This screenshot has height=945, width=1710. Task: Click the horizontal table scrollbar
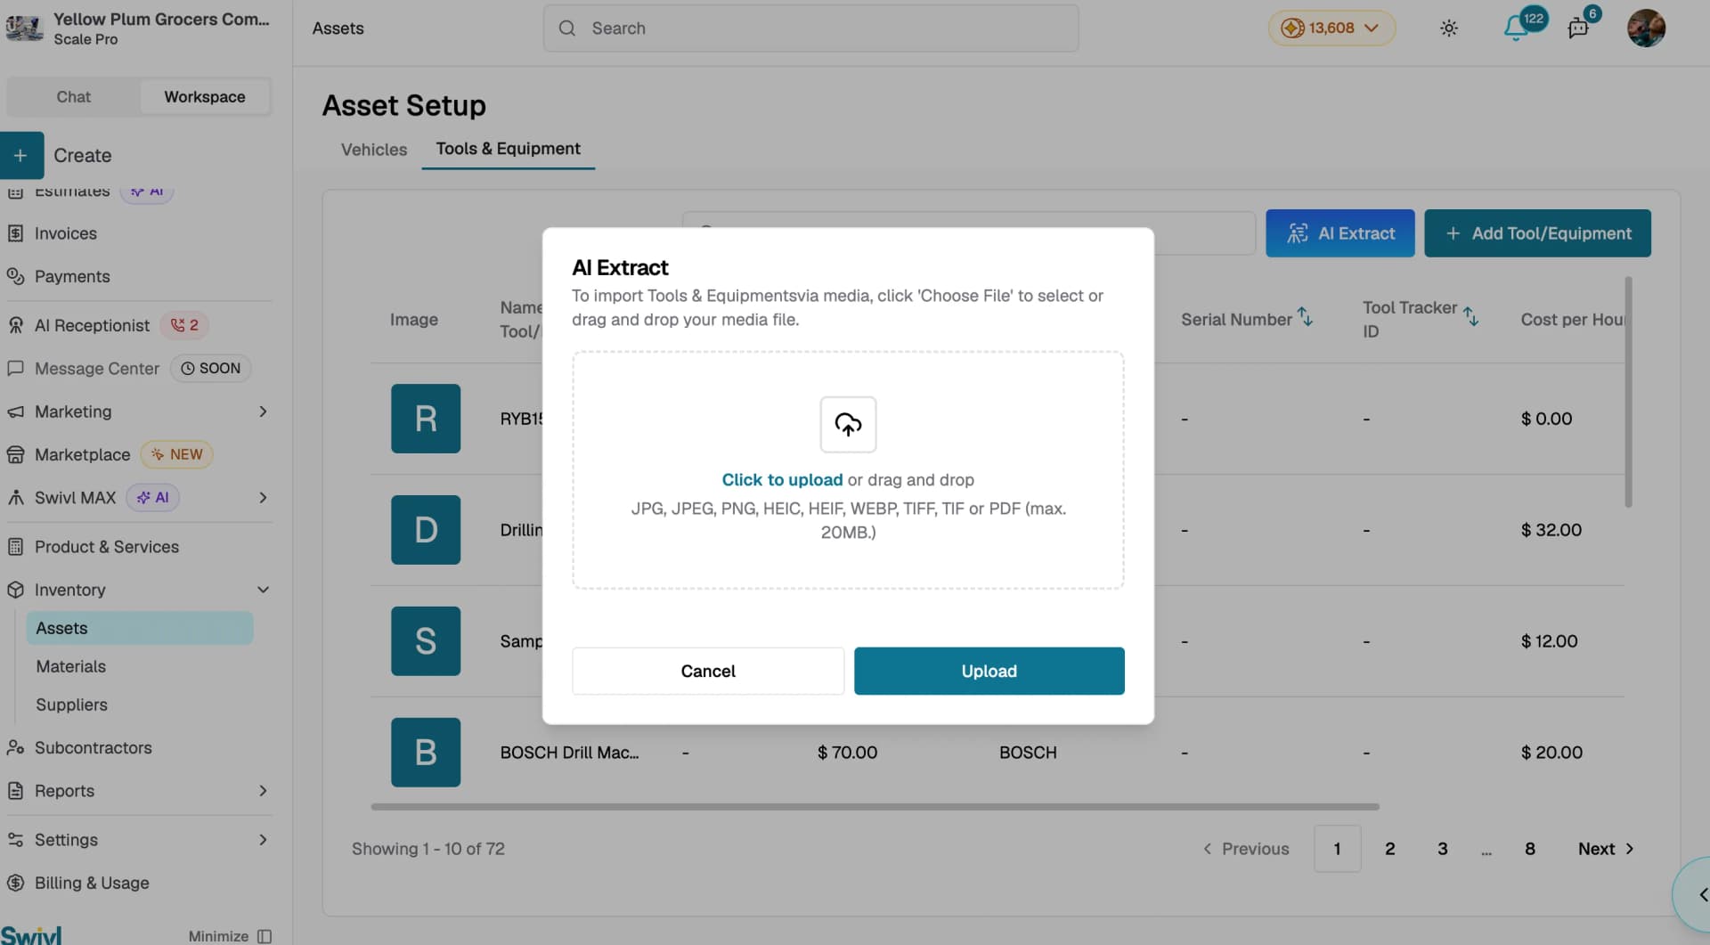pyautogui.click(x=875, y=807)
